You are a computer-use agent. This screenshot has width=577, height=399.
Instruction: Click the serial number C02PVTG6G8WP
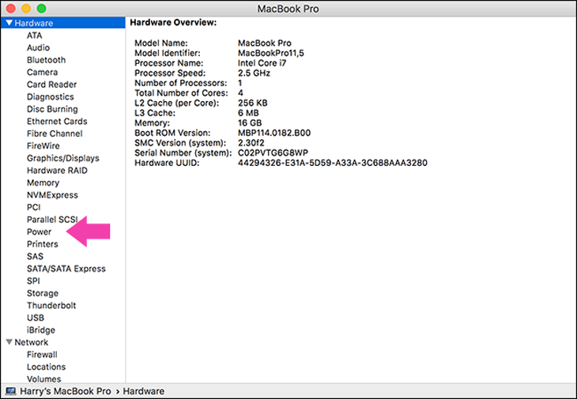pos(273,152)
